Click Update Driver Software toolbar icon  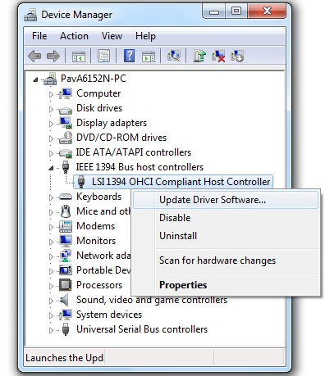click(199, 56)
